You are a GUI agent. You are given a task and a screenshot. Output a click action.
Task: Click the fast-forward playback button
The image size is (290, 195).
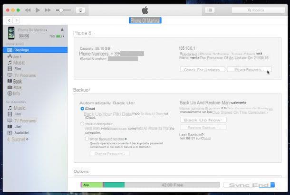point(48,10)
